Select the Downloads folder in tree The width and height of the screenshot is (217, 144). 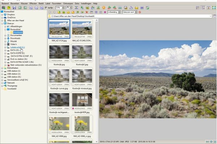(x=15, y=38)
